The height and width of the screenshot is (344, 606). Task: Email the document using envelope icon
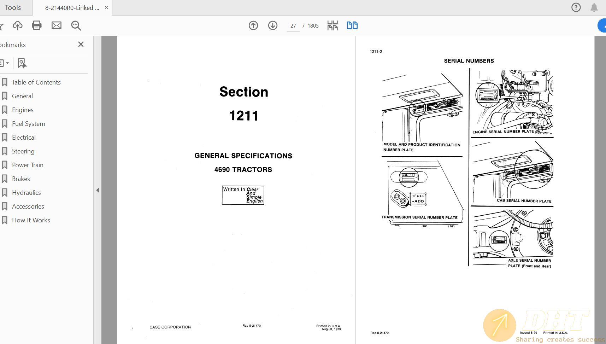tap(56, 25)
